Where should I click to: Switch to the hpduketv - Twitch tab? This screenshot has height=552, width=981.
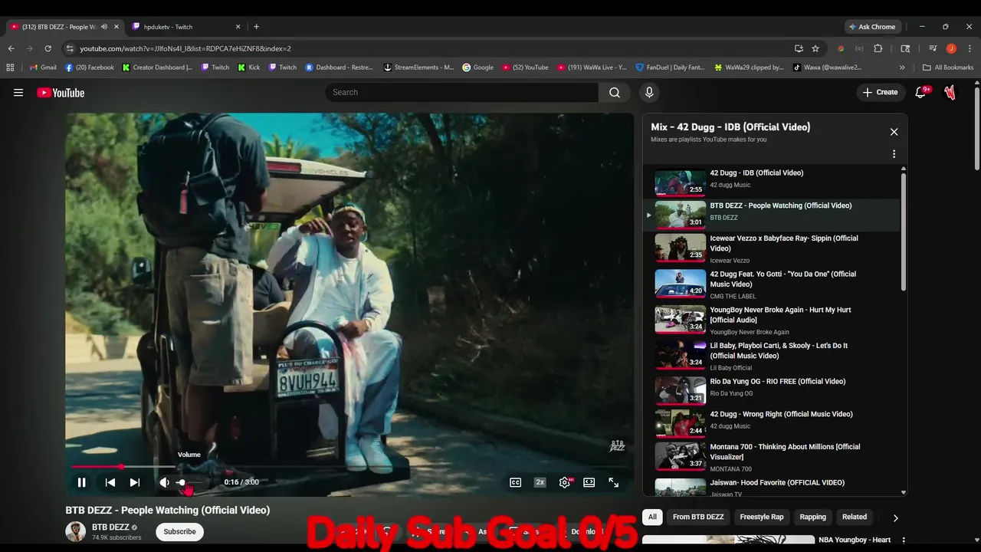coord(188,27)
